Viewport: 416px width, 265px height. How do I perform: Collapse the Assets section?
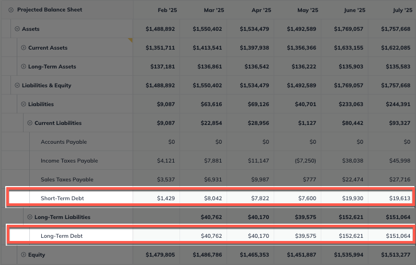coord(17,29)
